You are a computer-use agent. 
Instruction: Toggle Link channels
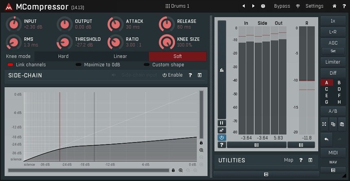pos(26,65)
